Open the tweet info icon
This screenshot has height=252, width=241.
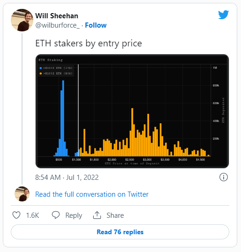[x=224, y=177]
